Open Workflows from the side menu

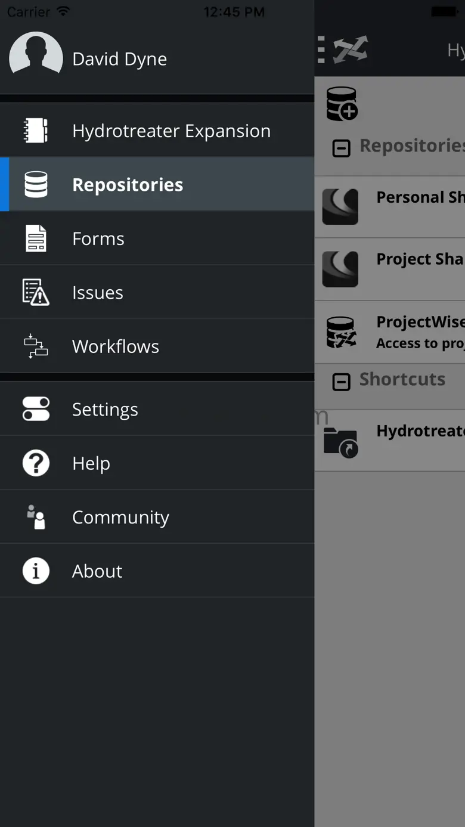(116, 346)
